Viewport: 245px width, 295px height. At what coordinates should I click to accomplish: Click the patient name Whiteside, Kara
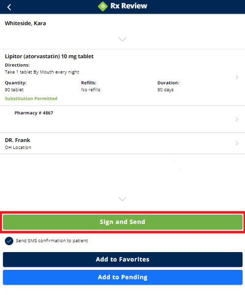point(25,23)
